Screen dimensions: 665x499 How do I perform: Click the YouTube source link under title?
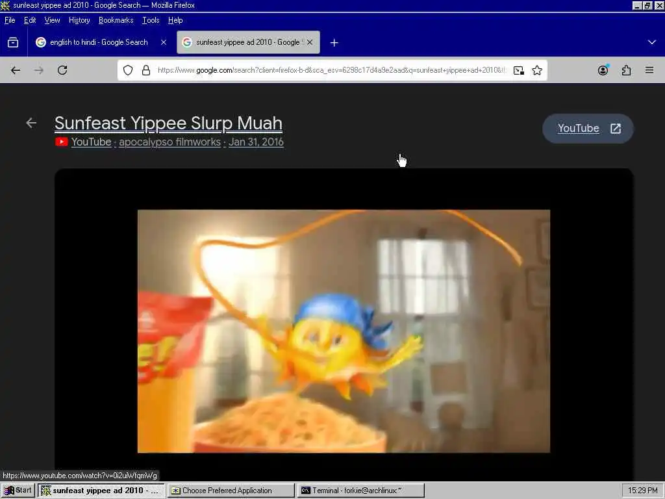pos(91,142)
